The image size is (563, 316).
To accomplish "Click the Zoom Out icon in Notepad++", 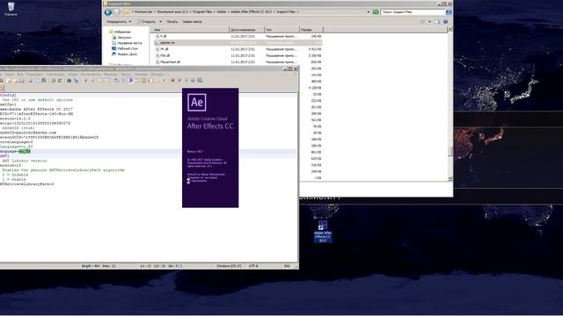I will coord(92,81).
